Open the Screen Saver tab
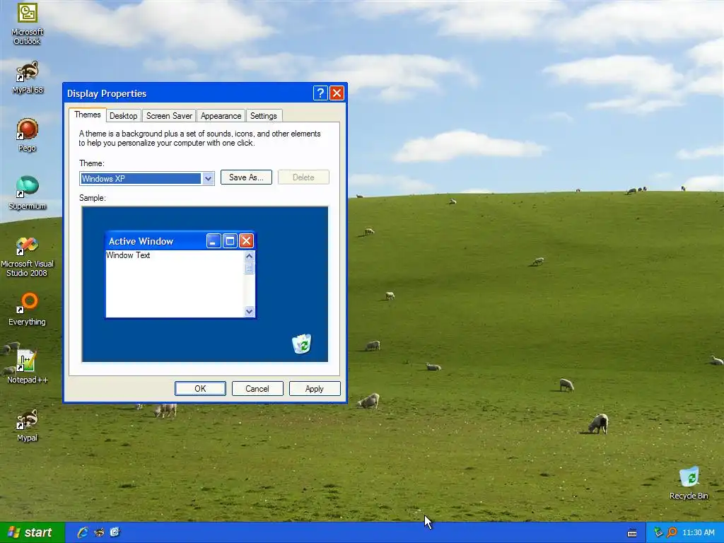Image resolution: width=724 pixels, height=543 pixels. 169,116
